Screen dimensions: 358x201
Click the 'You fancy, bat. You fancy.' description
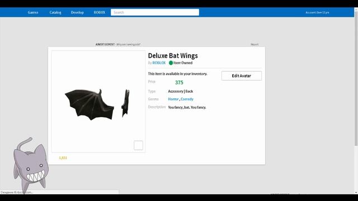click(x=187, y=107)
